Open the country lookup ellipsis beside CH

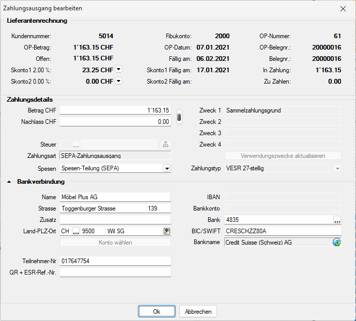coord(75,231)
